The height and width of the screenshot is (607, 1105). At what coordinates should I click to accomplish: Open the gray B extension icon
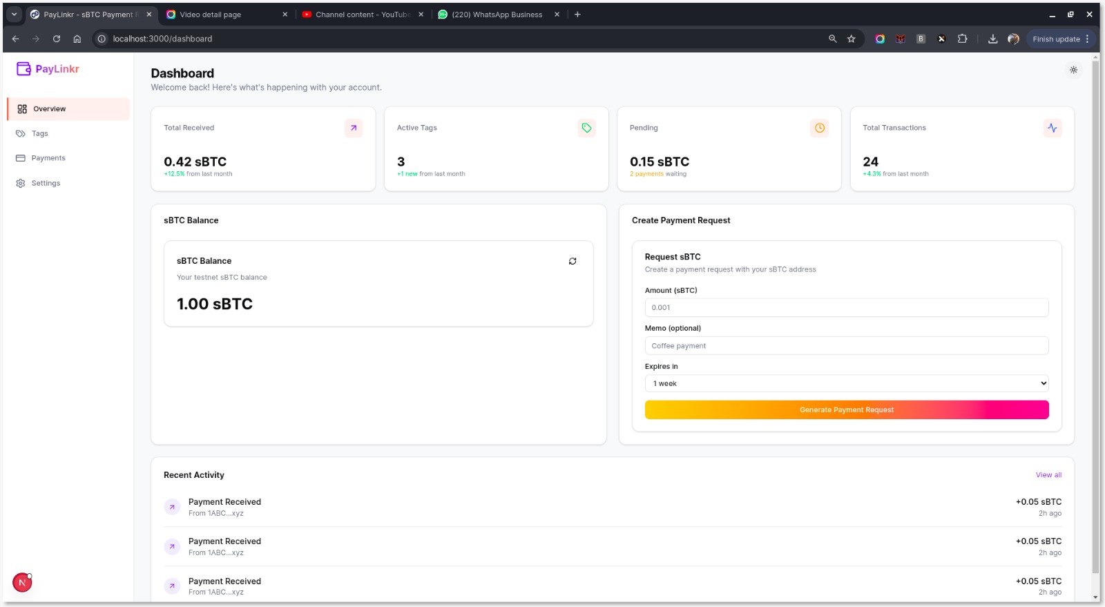(921, 39)
